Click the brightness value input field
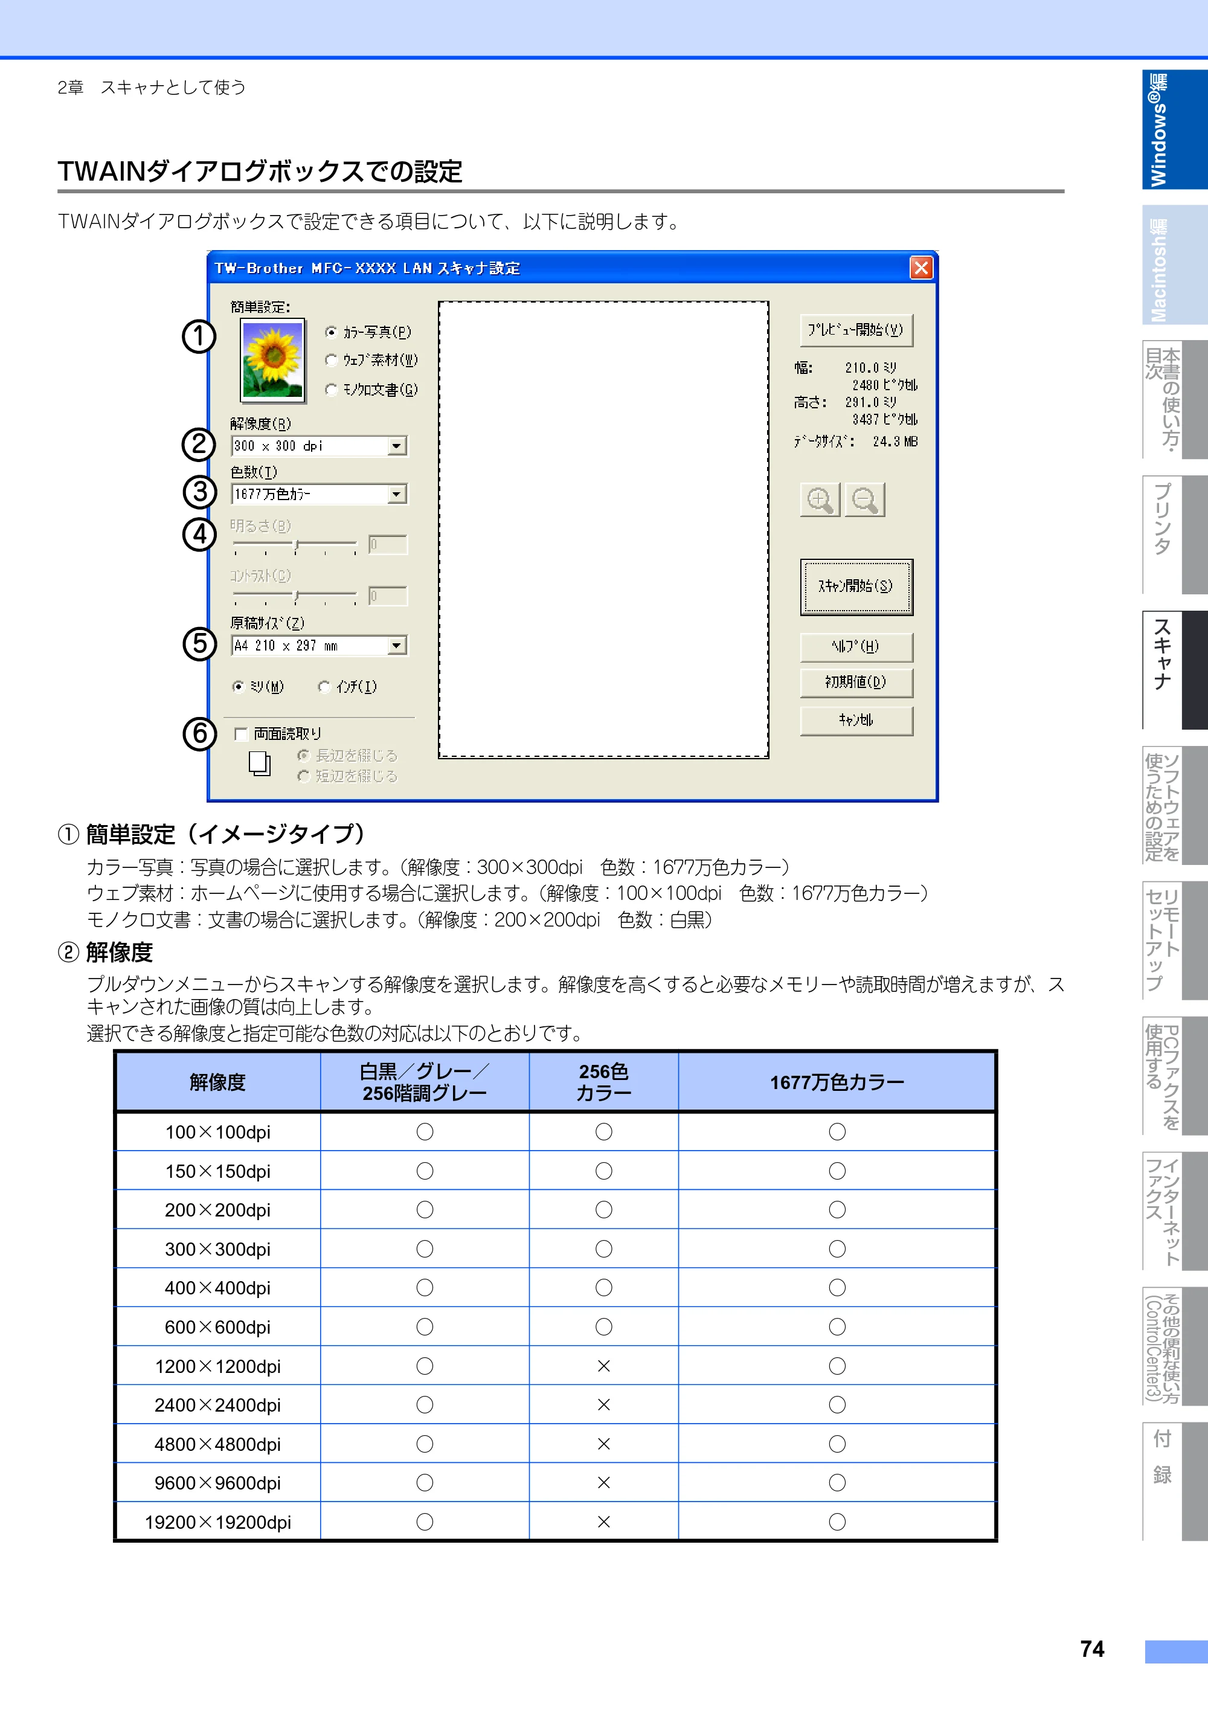The image size is (1208, 1710). pos(388,545)
